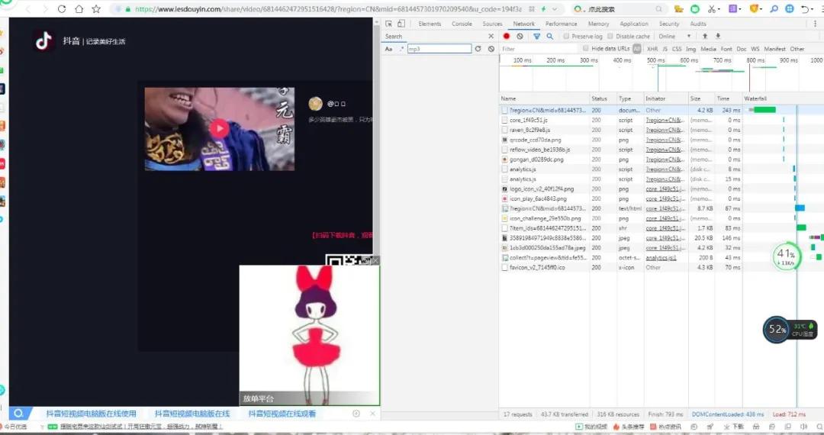Sort requests by Name column header
The height and width of the screenshot is (435, 824).
544,98
